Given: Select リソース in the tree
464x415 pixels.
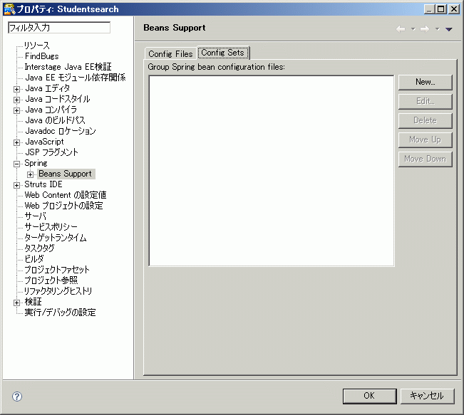Looking at the screenshot, I should tap(36, 46).
